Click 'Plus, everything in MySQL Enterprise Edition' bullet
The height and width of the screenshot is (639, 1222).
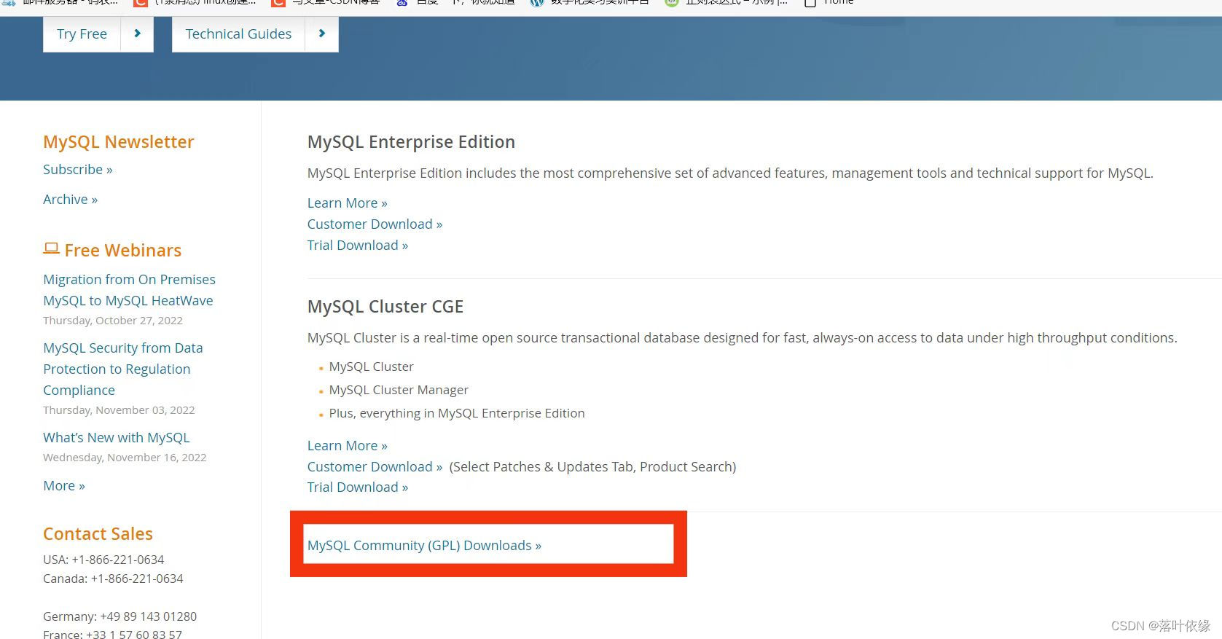click(457, 413)
